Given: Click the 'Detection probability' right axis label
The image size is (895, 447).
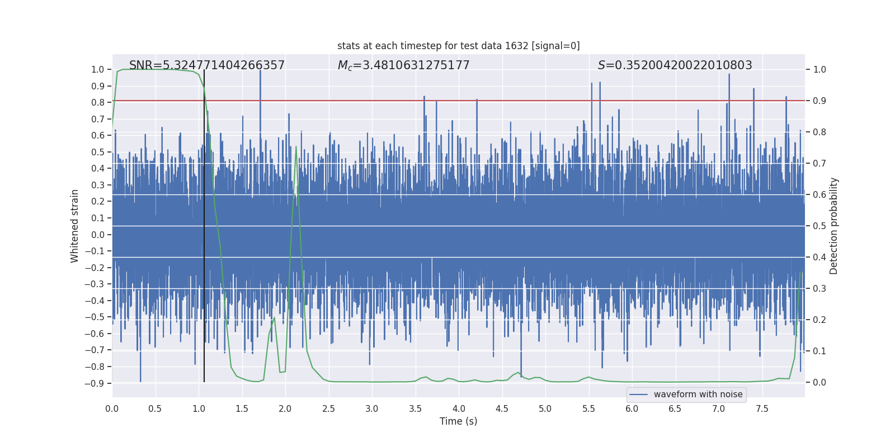Looking at the screenshot, I should click(x=834, y=226).
